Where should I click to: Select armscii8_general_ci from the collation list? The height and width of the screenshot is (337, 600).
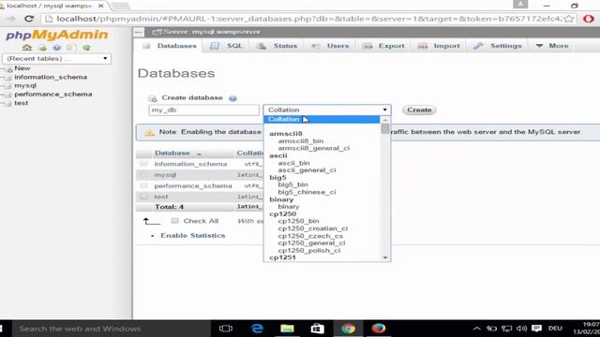coord(313,148)
